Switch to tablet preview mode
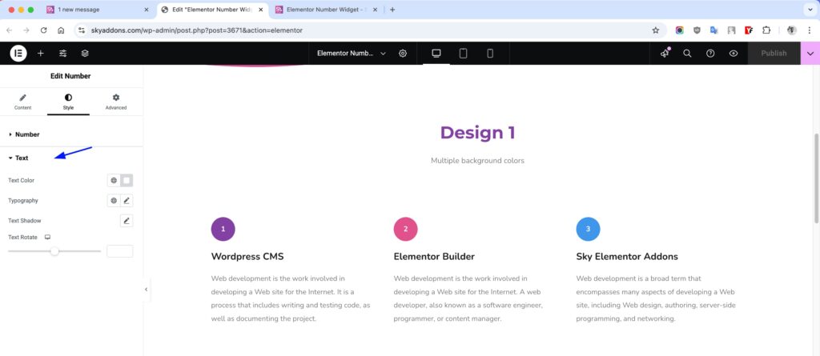The height and width of the screenshot is (356, 820). 463,54
